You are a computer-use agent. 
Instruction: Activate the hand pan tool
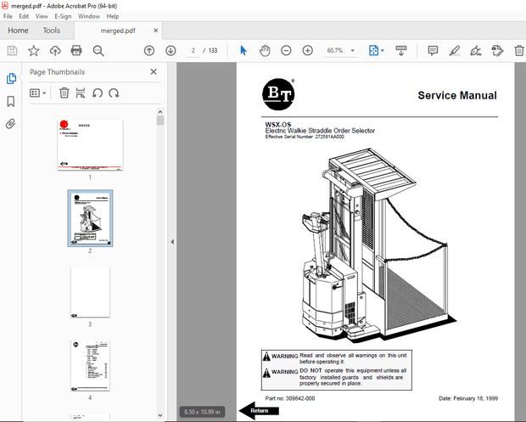pyautogui.click(x=265, y=51)
